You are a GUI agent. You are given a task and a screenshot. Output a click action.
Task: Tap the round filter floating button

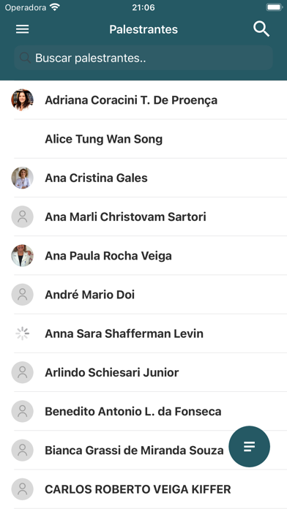[x=250, y=447]
